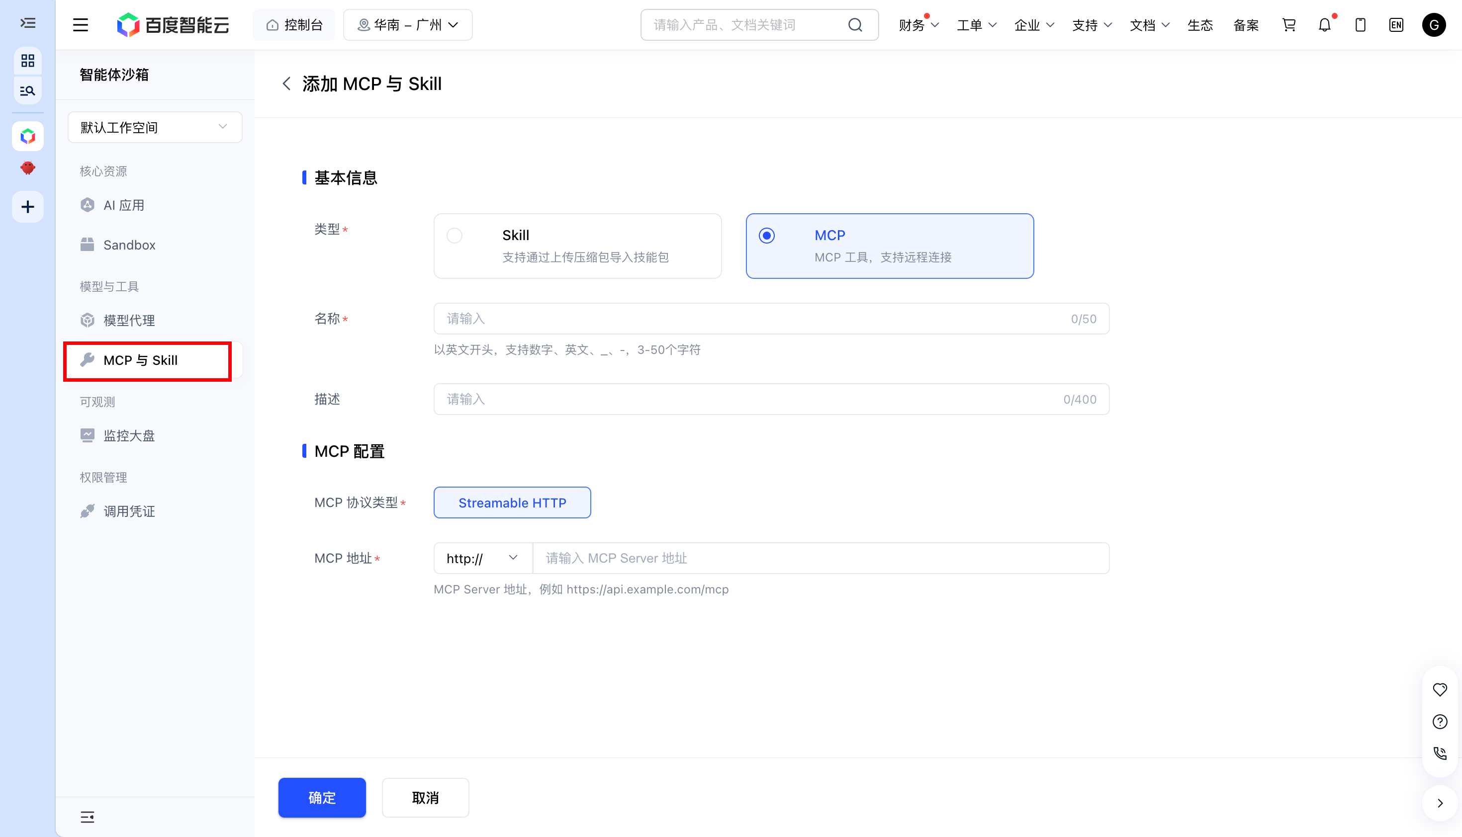The image size is (1462, 837).
Task: Open the red mascot icon in left rail
Action: [x=28, y=168]
